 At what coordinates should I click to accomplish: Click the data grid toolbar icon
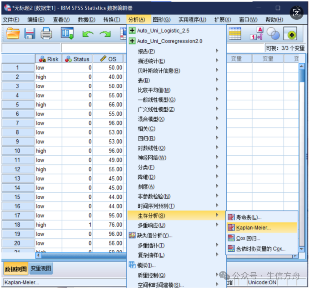235,34
